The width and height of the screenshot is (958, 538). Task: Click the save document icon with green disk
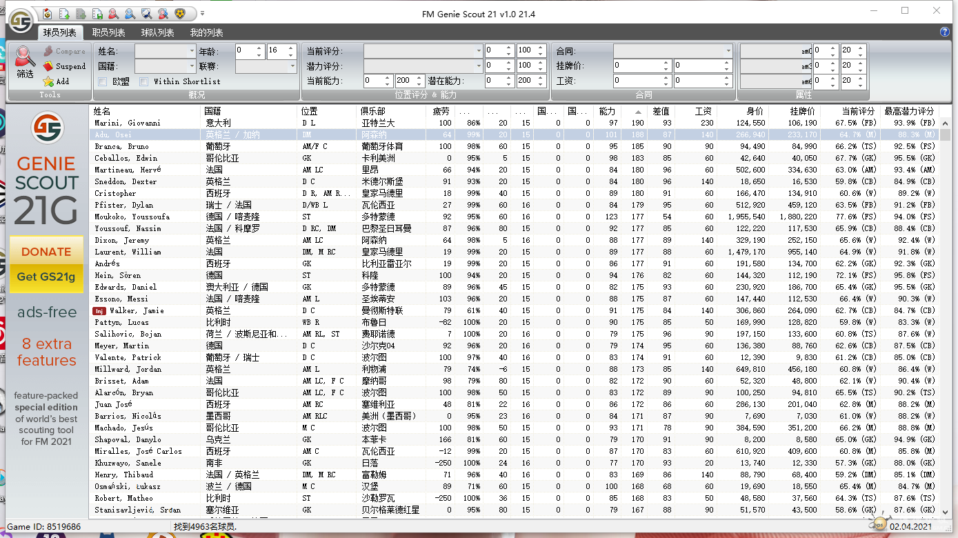coord(97,13)
